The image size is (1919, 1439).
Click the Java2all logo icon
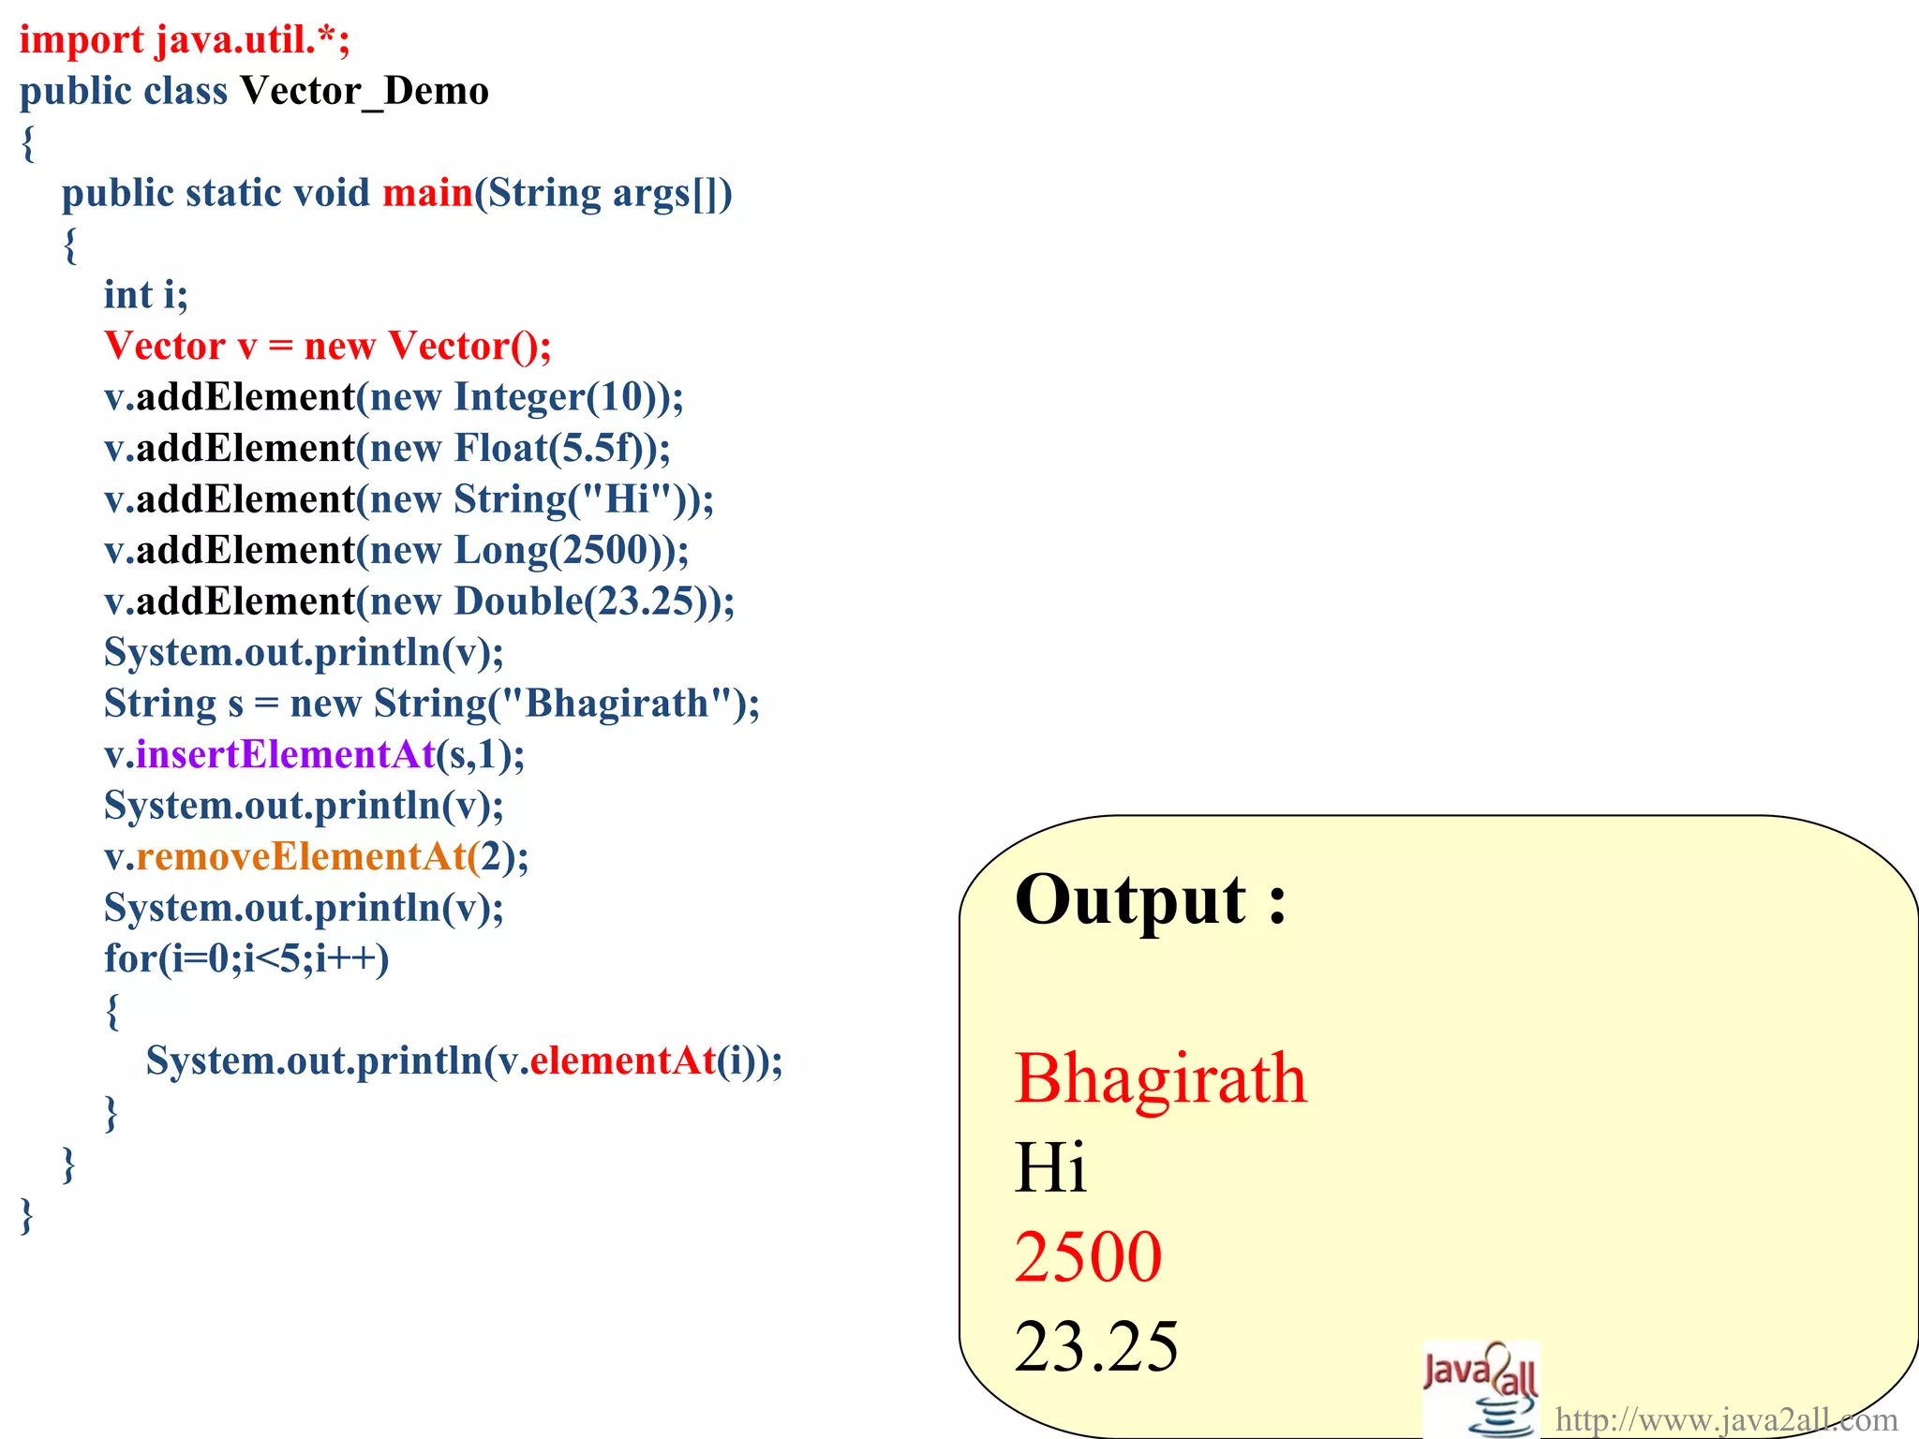[1480, 1389]
